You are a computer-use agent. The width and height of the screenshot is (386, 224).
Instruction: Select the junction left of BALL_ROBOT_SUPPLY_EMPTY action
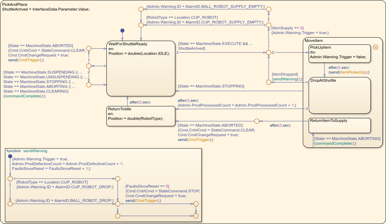click(141, 9)
